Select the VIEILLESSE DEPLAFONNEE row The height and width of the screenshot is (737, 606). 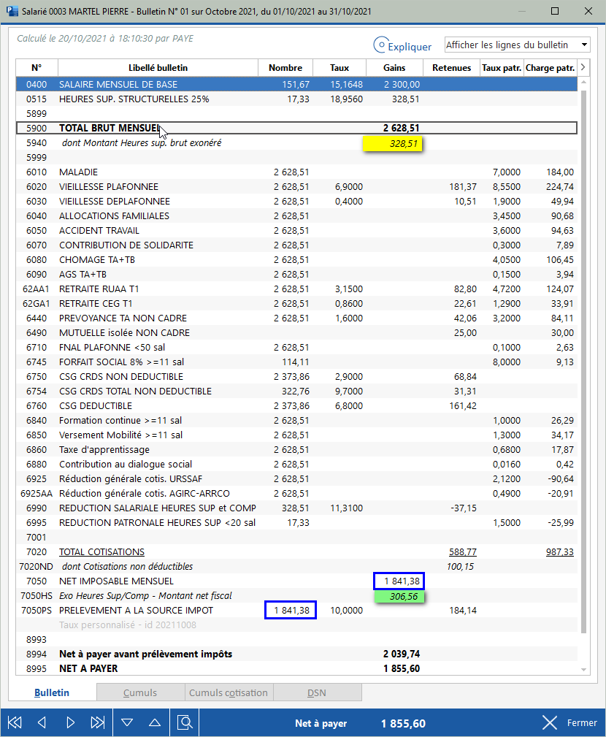pos(296,201)
